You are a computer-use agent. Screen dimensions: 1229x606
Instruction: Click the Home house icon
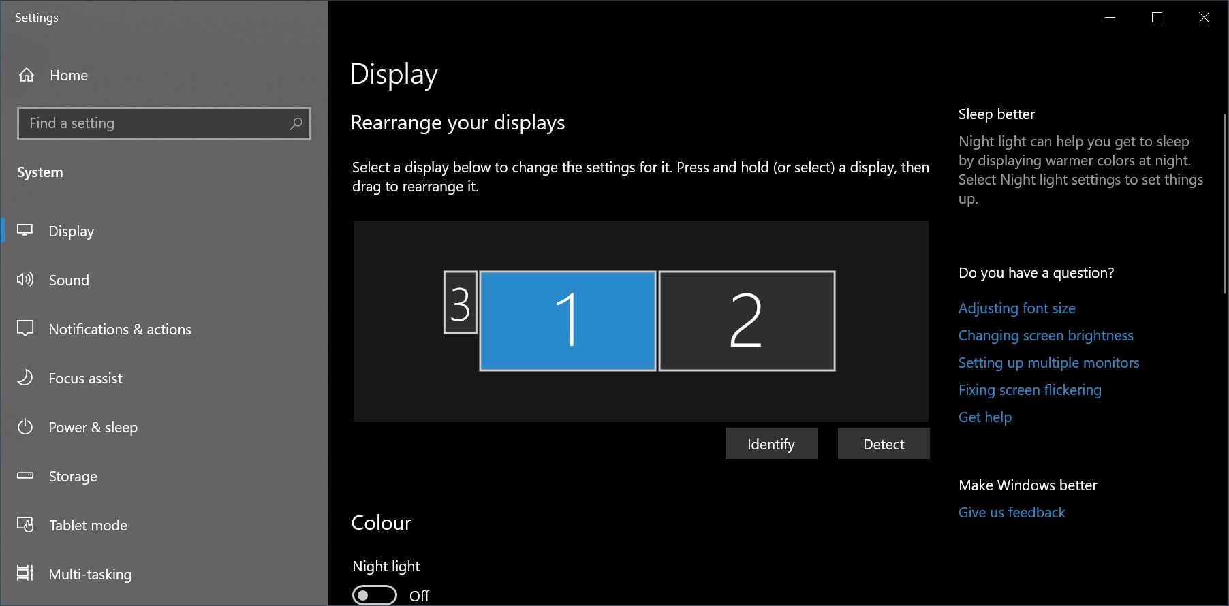coord(27,75)
